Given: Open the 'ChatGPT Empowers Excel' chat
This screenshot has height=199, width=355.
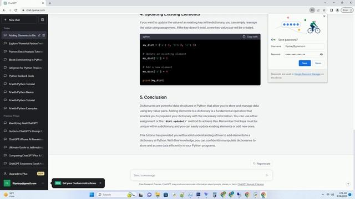Looking at the screenshot, I should click(24, 164).
